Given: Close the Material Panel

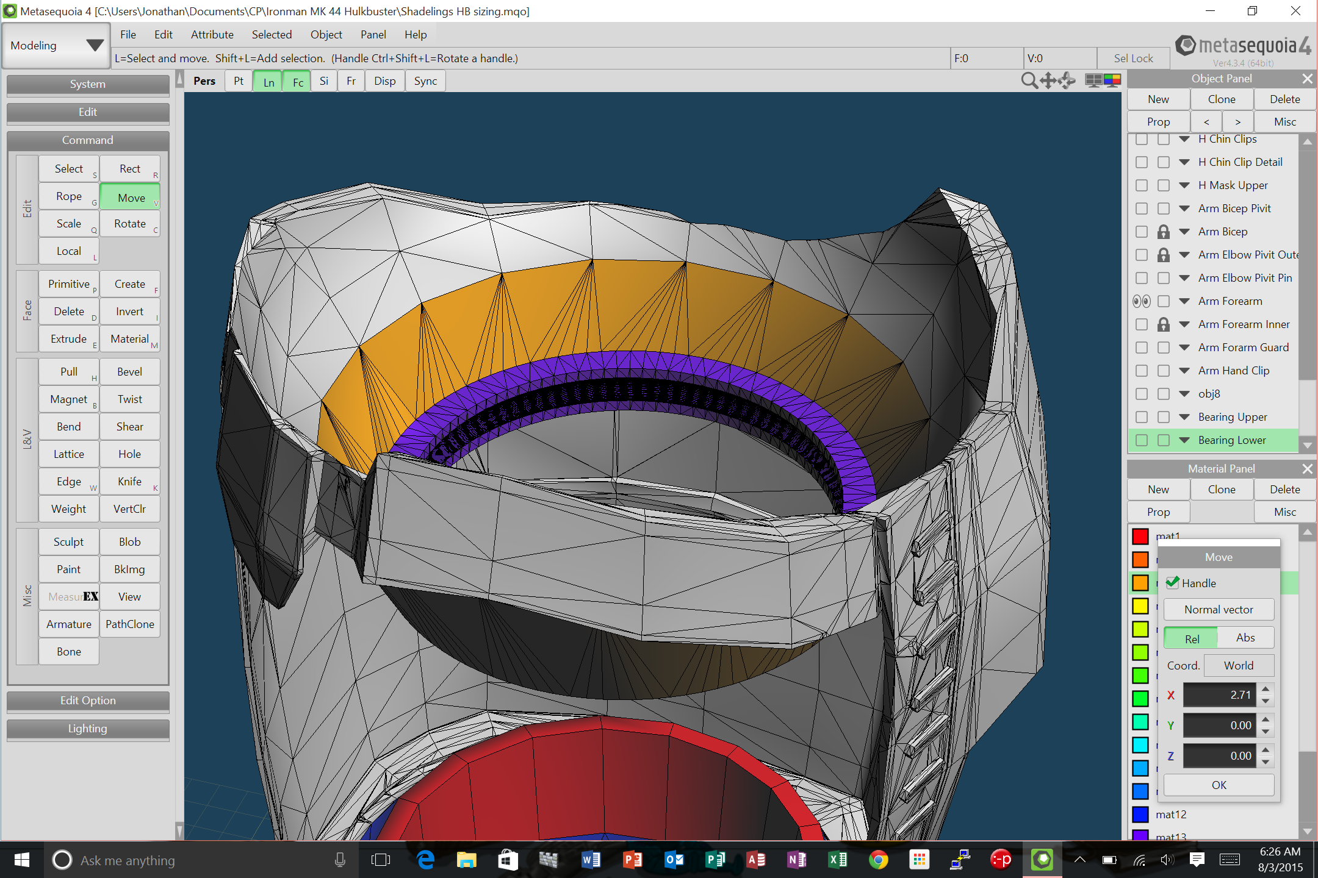Looking at the screenshot, I should click(x=1307, y=469).
